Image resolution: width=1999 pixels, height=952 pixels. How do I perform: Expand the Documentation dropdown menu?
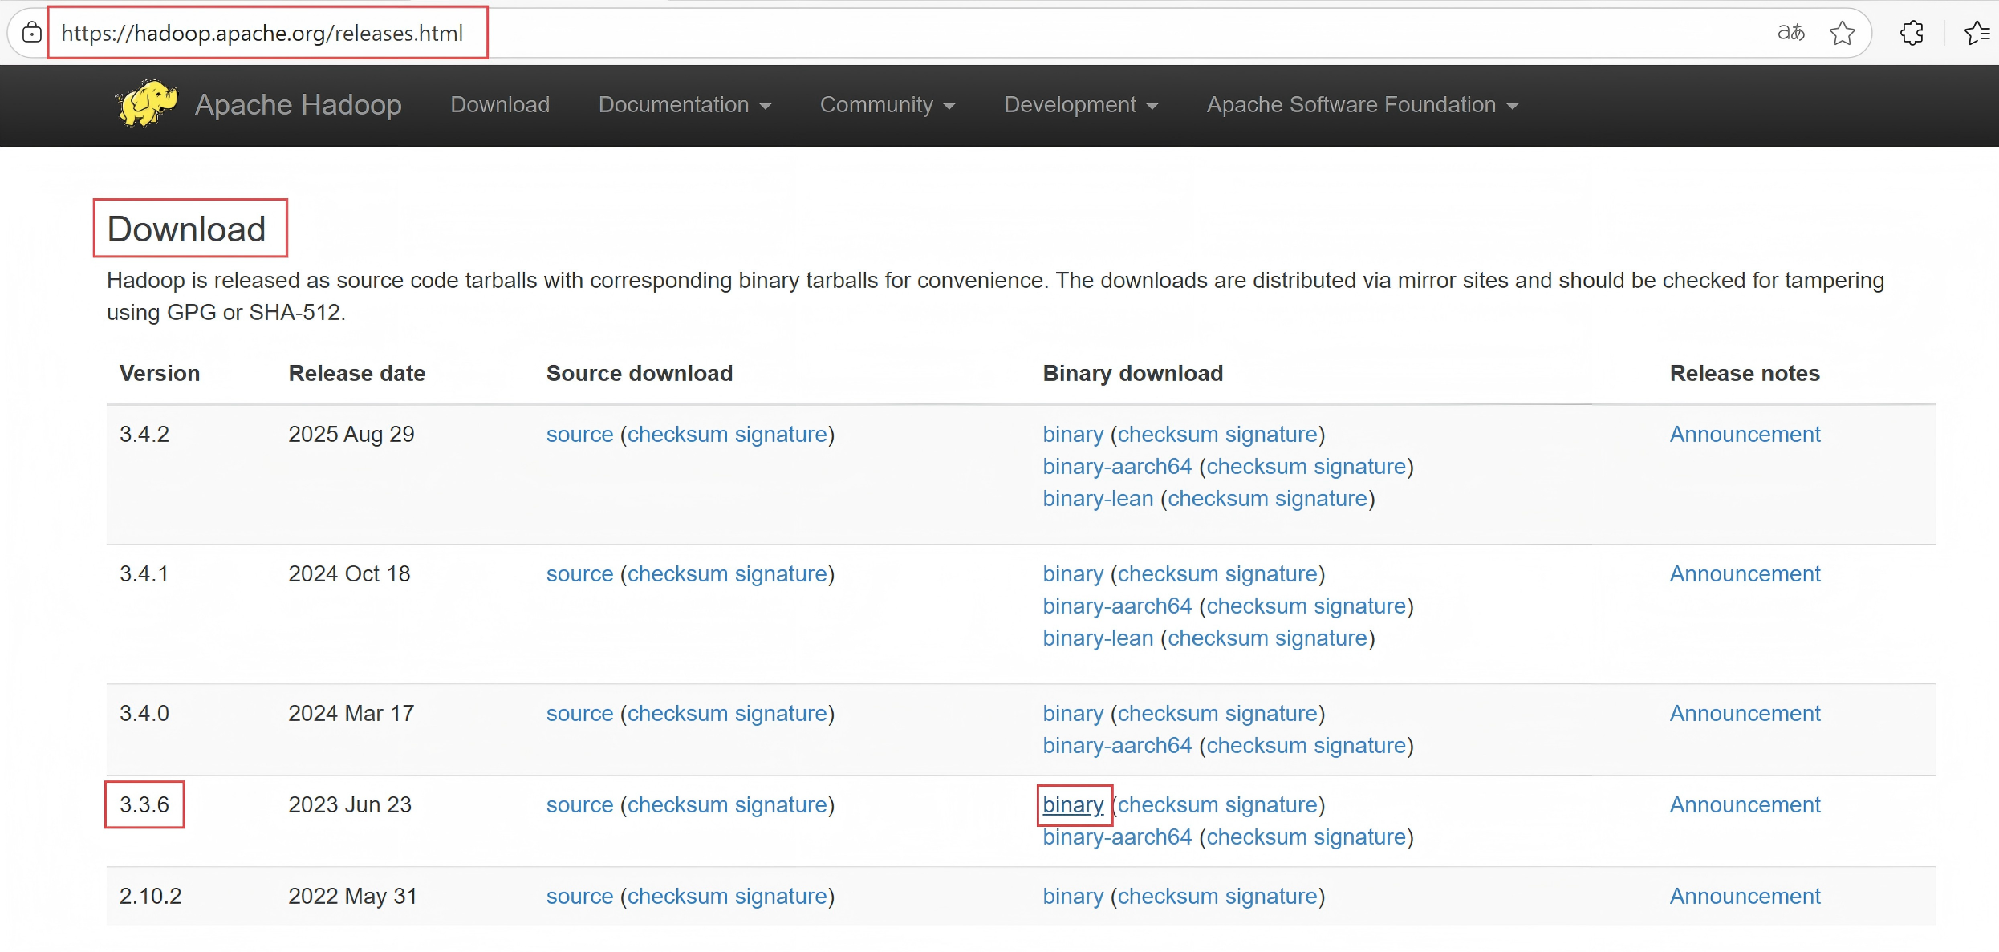[685, 104]
